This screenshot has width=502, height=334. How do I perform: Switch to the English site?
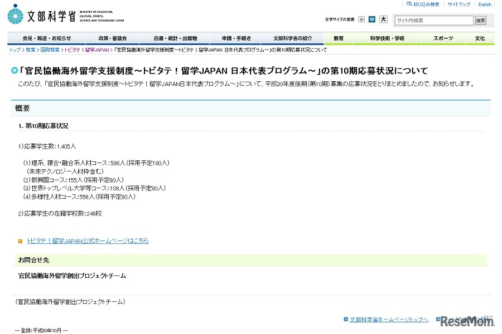[x=485, y=4]
